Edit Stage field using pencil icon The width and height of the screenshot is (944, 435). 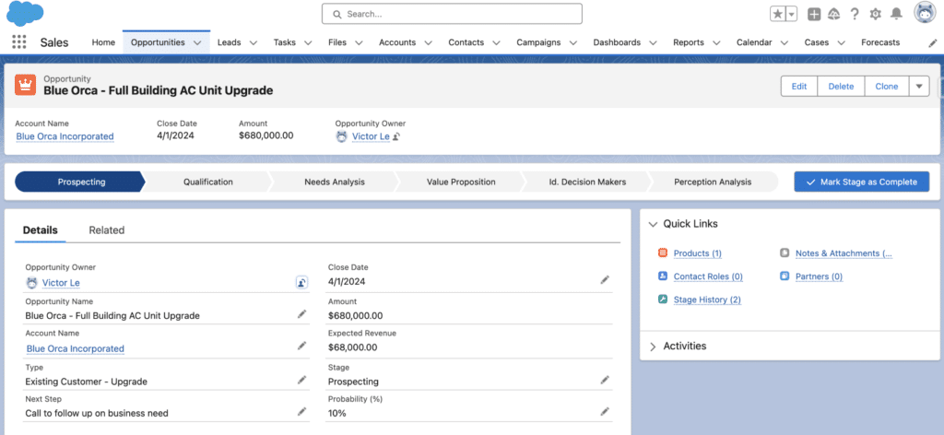click(x=605, y=380)
